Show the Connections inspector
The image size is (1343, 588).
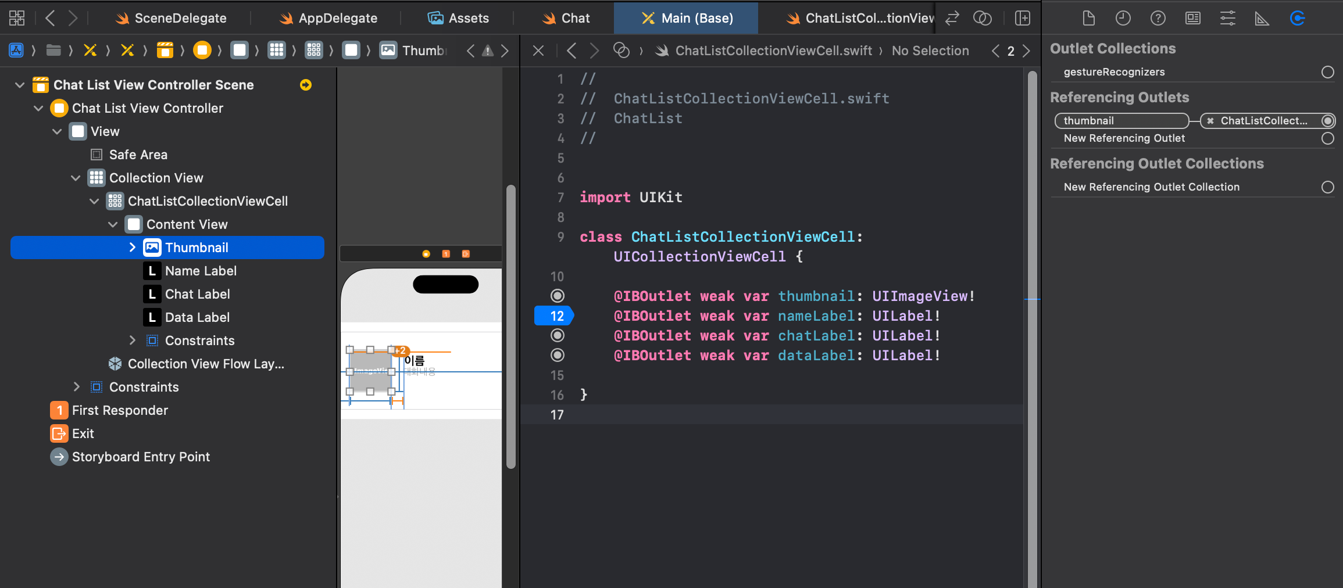(x=1298, y=18)
